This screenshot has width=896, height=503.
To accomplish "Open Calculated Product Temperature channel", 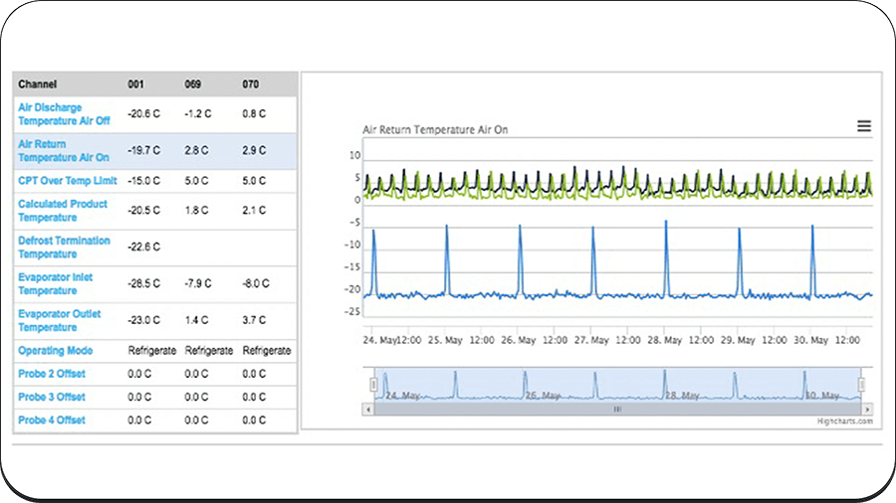I will pyautogui.click(x=62, y=211).
